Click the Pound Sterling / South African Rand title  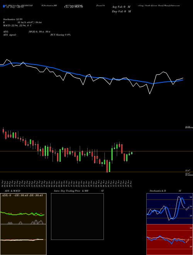pos(138,5)
